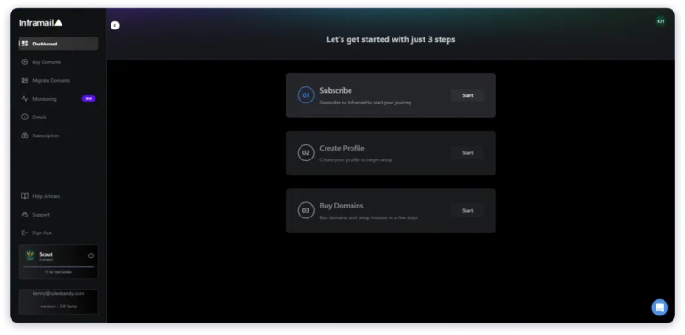
Task: Click the Monitoring pulse icon
Action: click(25, 99)
